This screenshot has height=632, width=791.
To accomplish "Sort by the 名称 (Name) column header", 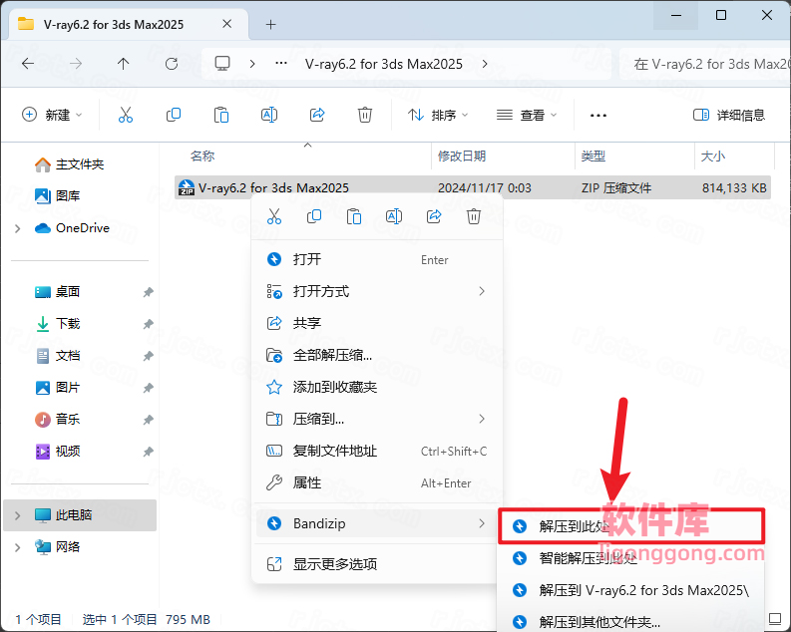I will (302, 157).
